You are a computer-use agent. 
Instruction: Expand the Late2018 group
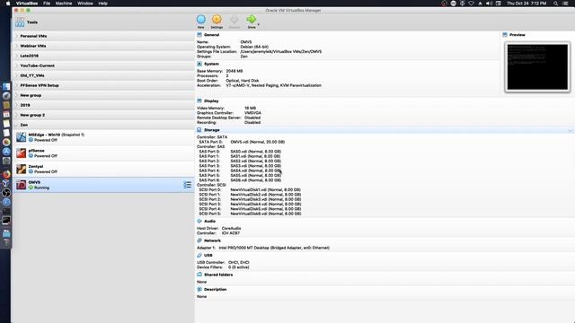[x=16, y=56]
